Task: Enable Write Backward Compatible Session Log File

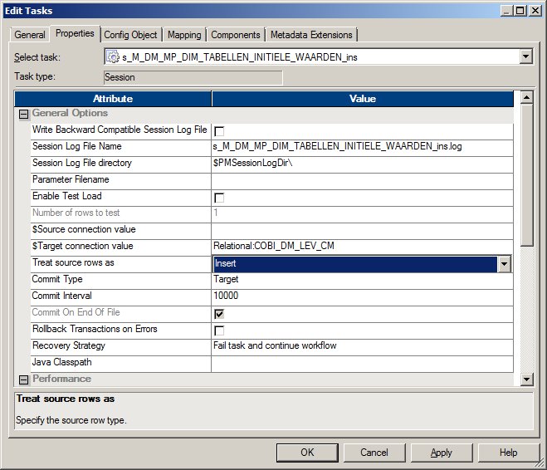Action: (x=219, y=131)
